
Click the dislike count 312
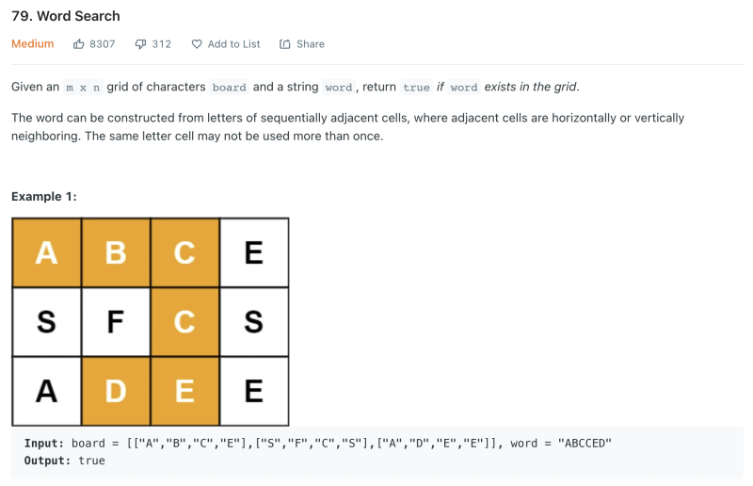tap(162, 44)
